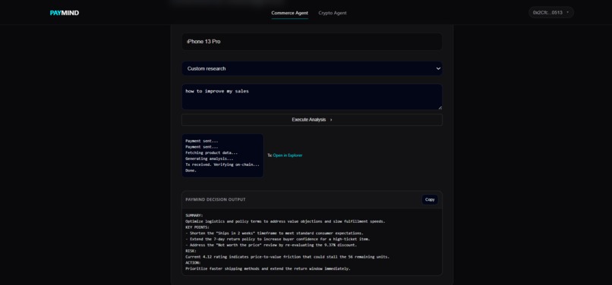Click the PAYMIND DECISION OUTPUT heading
612x285 pixels.
[x=216, y=199]
